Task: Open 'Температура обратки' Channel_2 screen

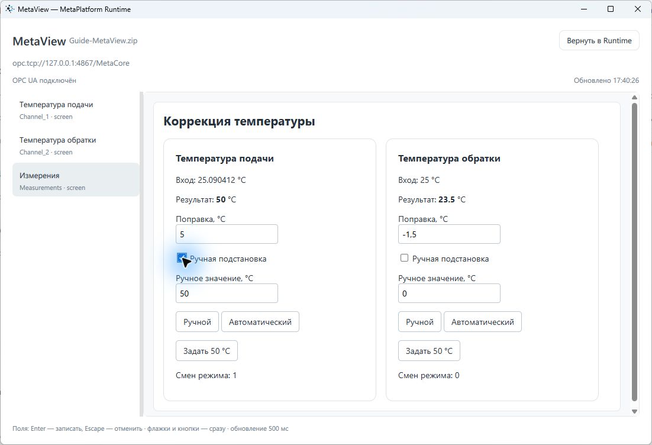Action: tap(76, 146)
